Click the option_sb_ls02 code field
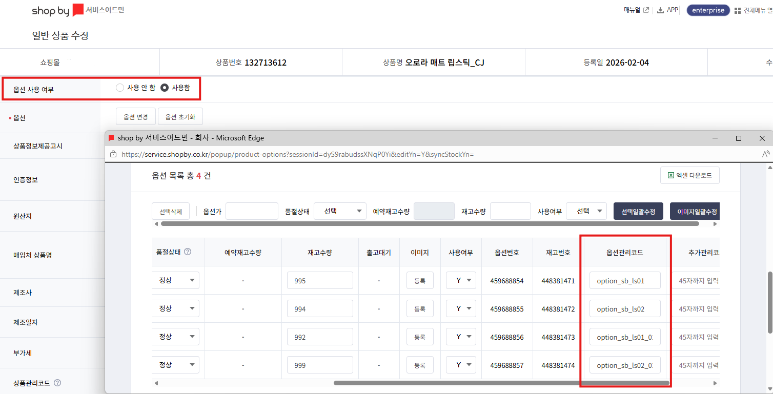Image resolution: width=773 pixels, height=394 pixels. tap(625, 308)
